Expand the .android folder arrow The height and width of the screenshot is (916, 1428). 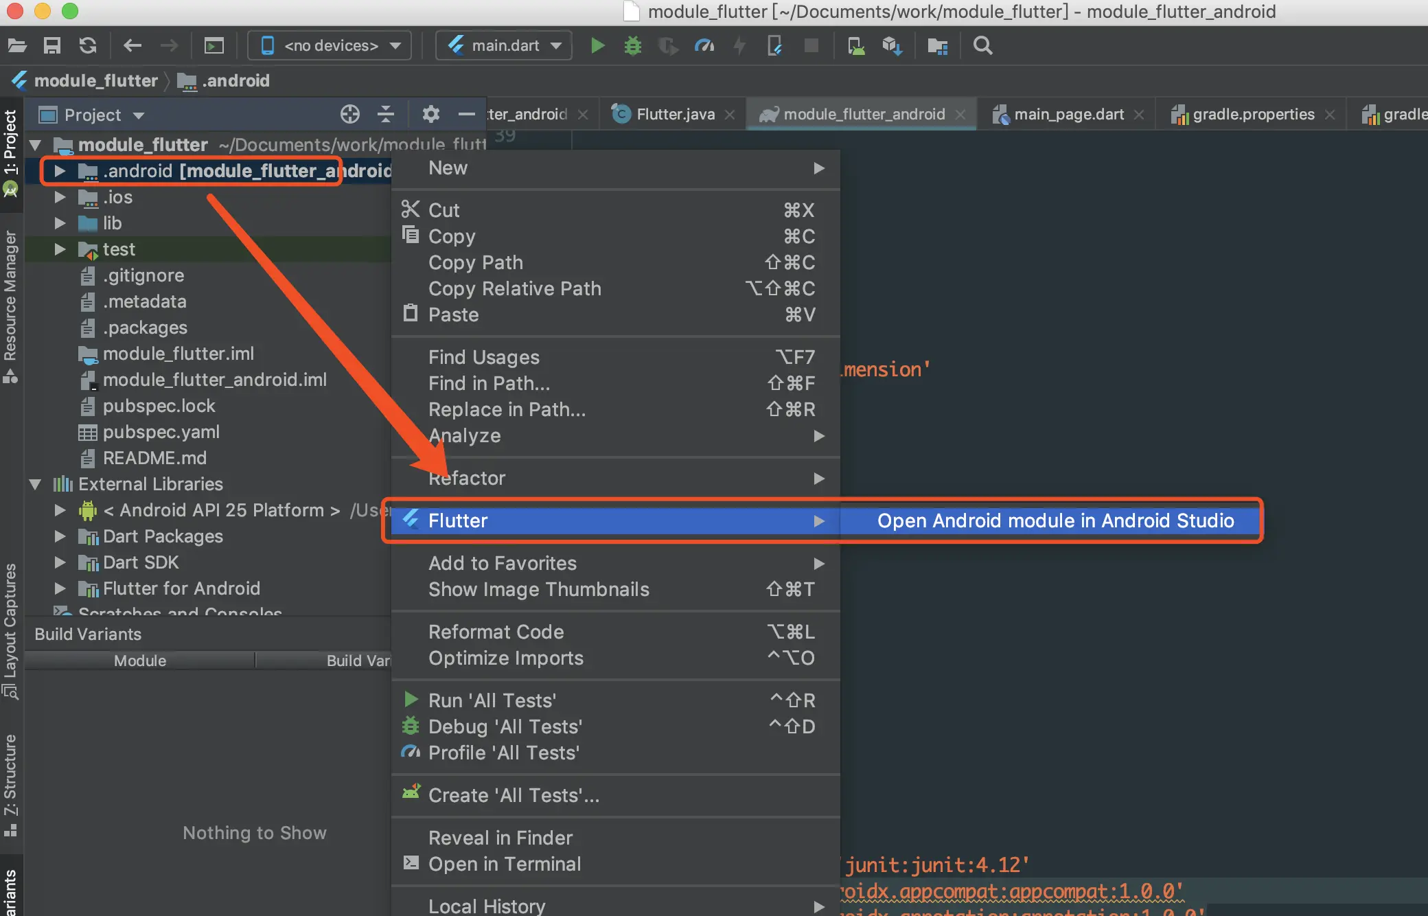tap(60, 171)
